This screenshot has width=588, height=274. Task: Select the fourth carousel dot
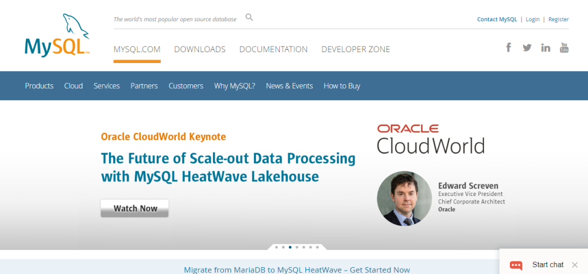[297, 247]
